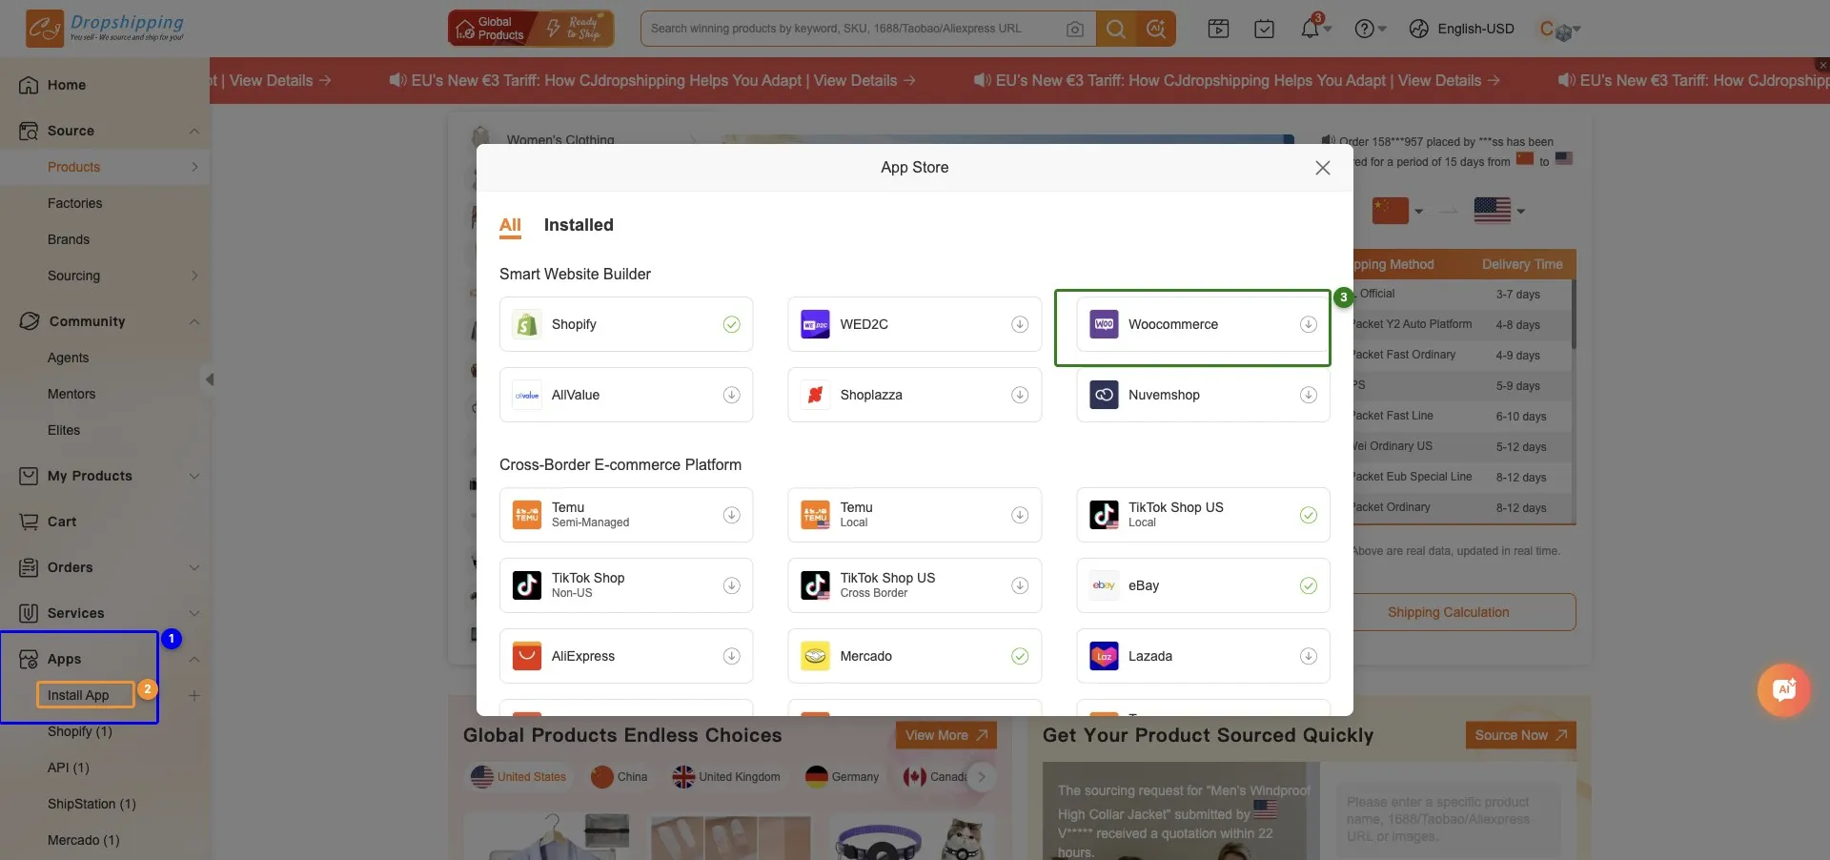Click the View More button

945,735
